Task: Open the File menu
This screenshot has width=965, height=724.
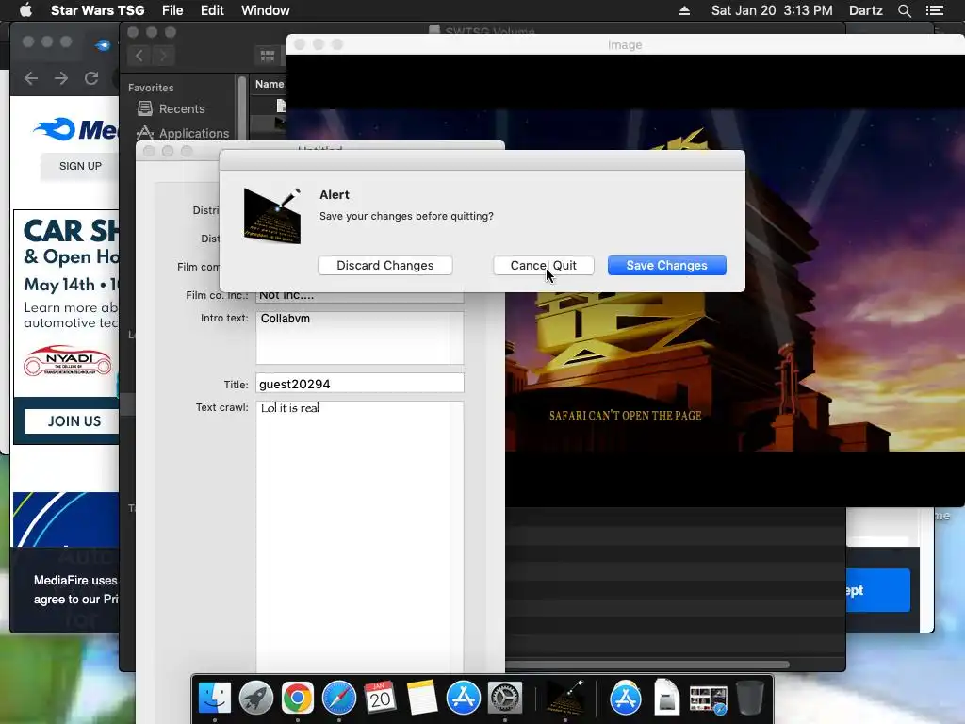Action: click(x=172, y=10)
